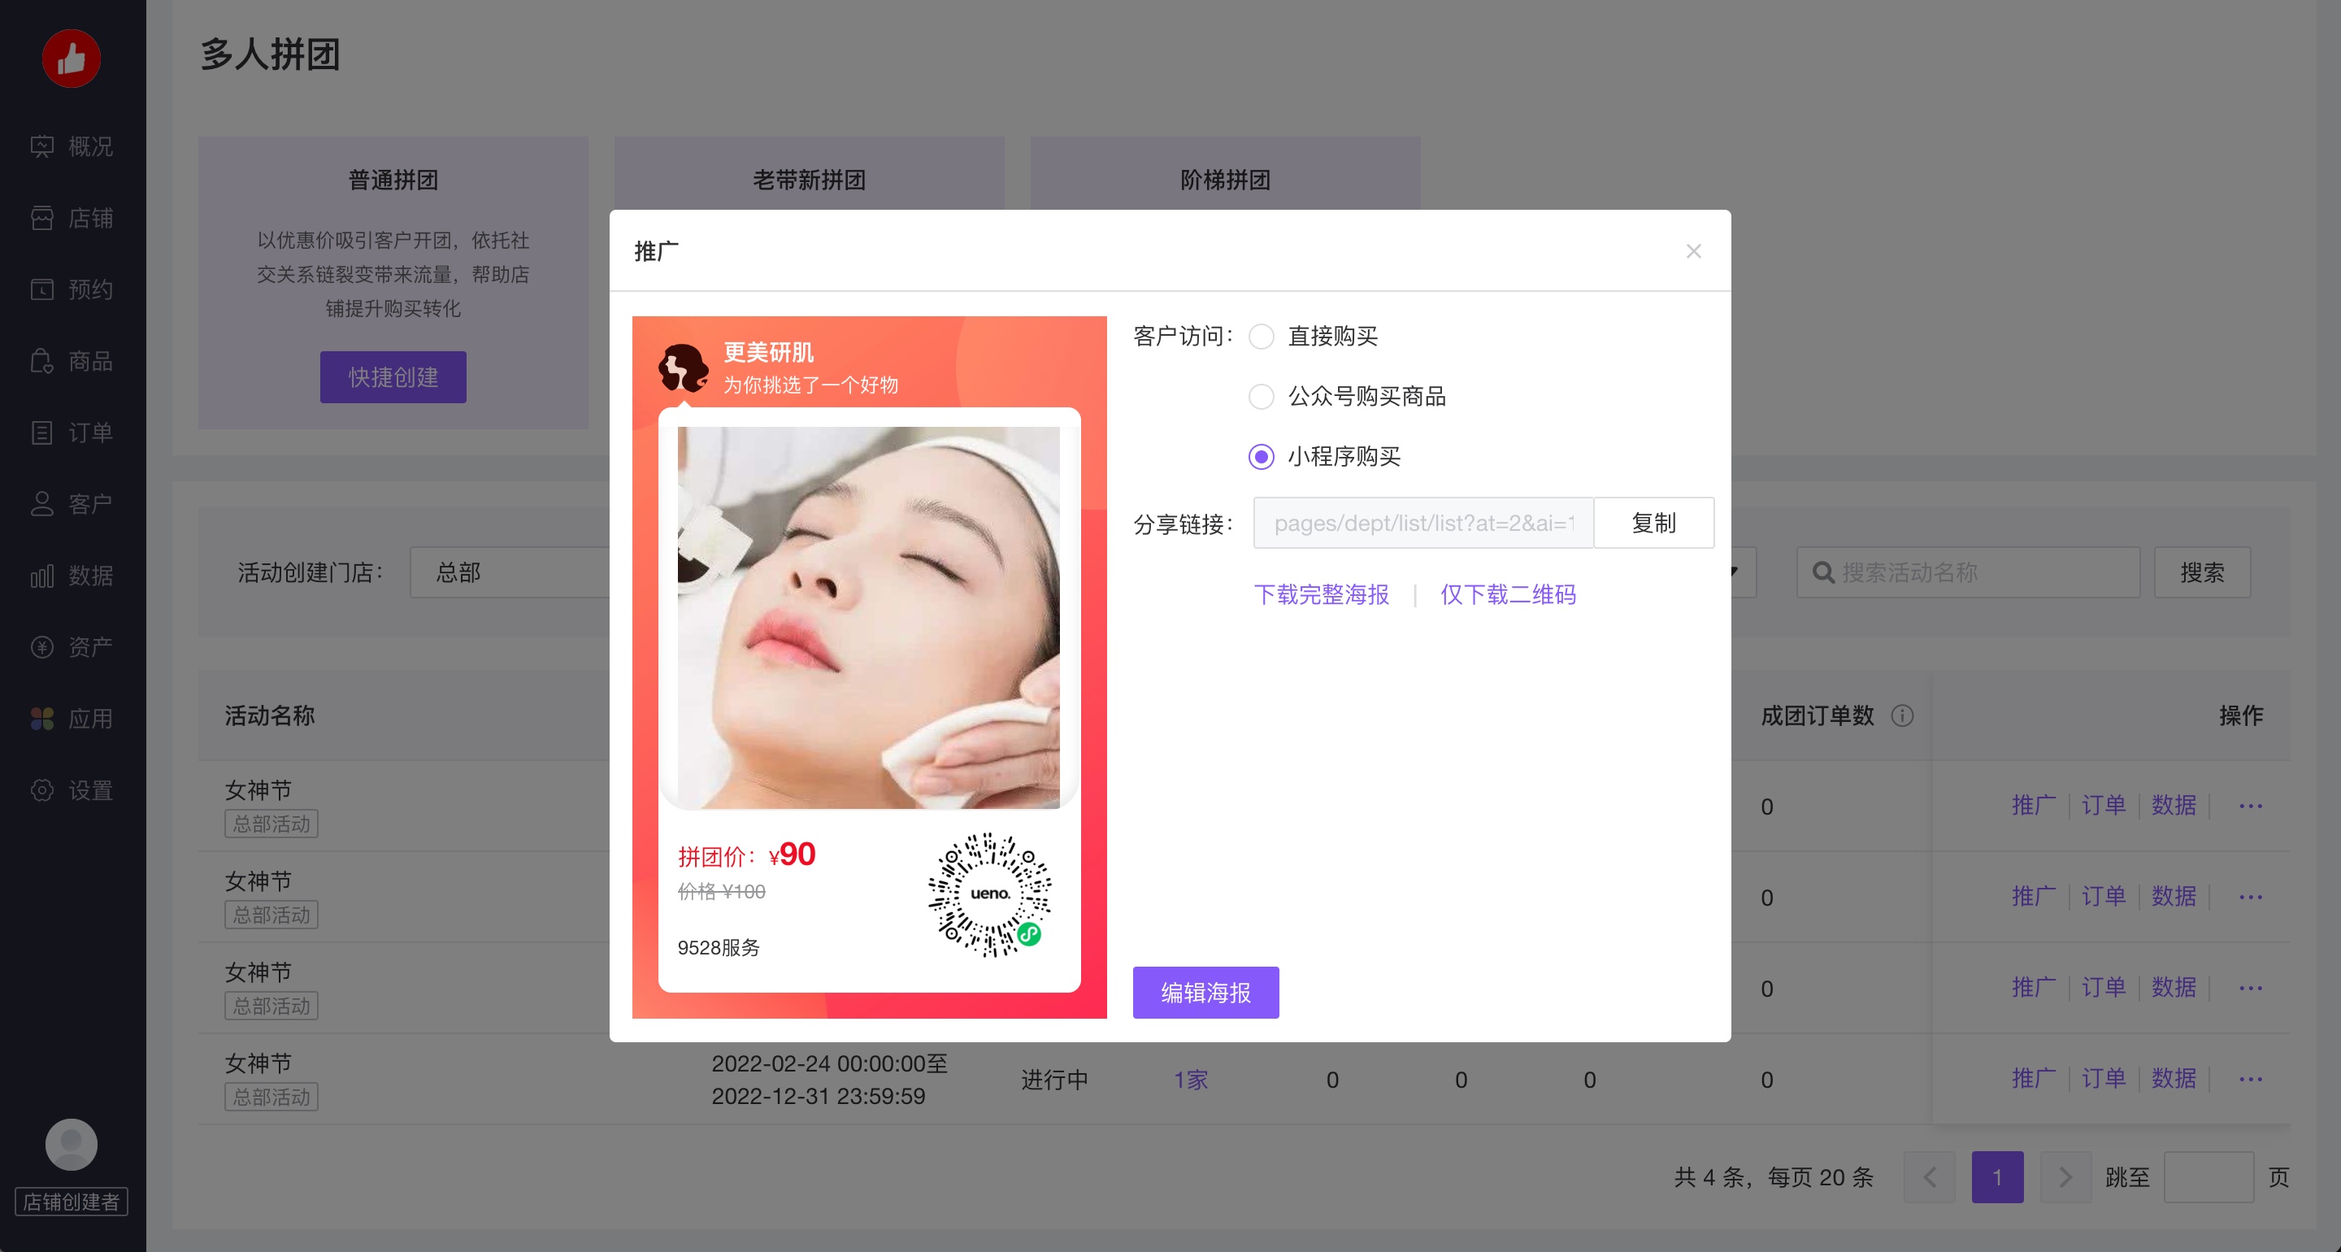Screen dimensions: 2341x1252
Task: Click the share link text field
Action: click(1422, 523)
